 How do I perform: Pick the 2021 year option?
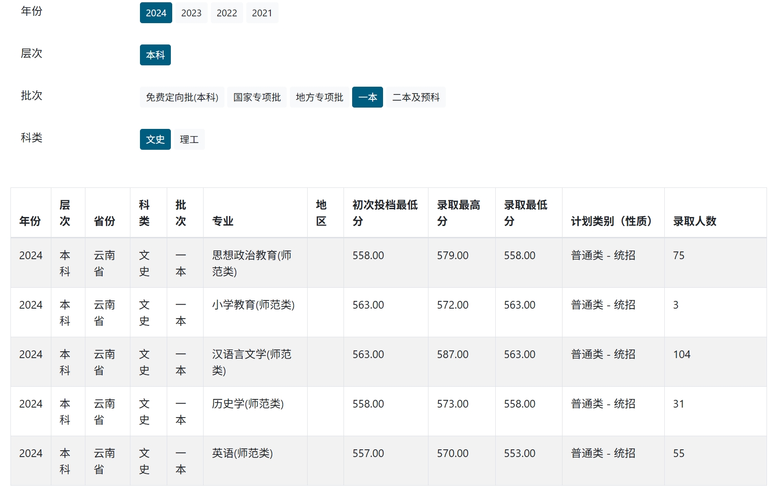click(x=262, y=13)
